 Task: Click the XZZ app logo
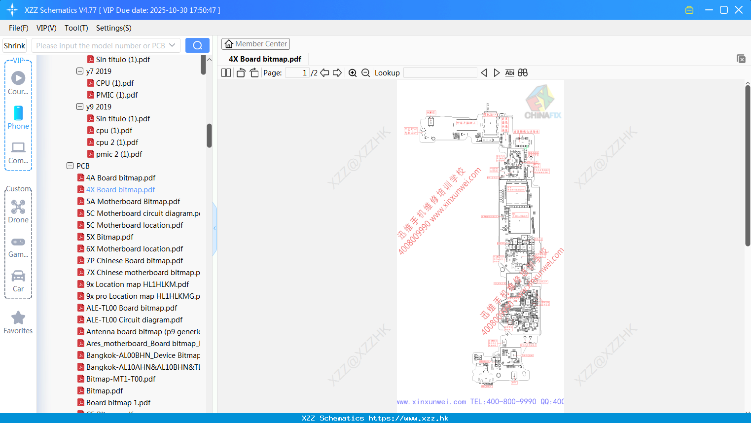(12, 10)
